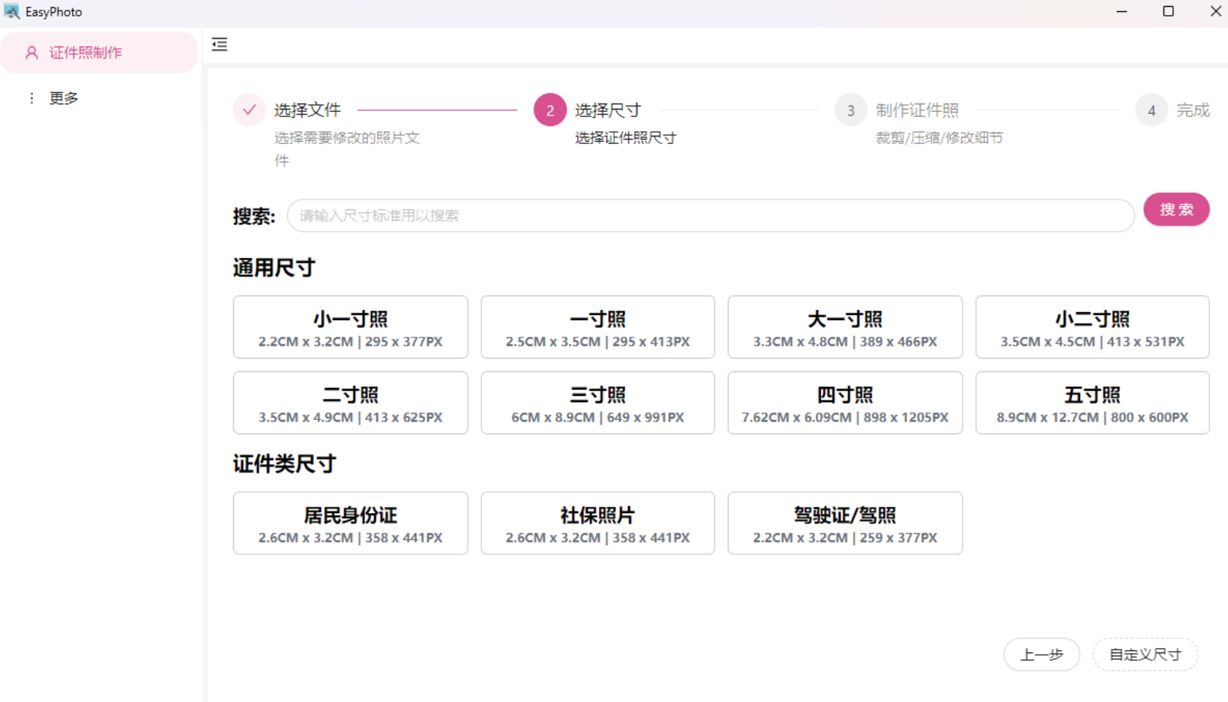Open the 更多 menu in sidebar
Image resolution: width=1228 pixels, height=702 pixels.
(x=63, y=97)
